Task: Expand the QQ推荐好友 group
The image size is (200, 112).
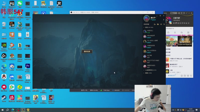Action: click(x=144, y=70)
